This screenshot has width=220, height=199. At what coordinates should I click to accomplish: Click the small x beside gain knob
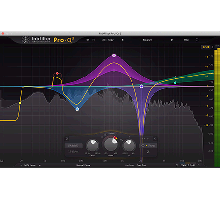102,137
